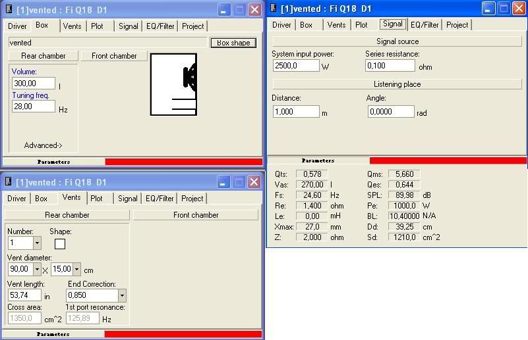Select Driver tab in the Box volume window
The height and width of the screenshot is (340, 528).
click(17, 26)
